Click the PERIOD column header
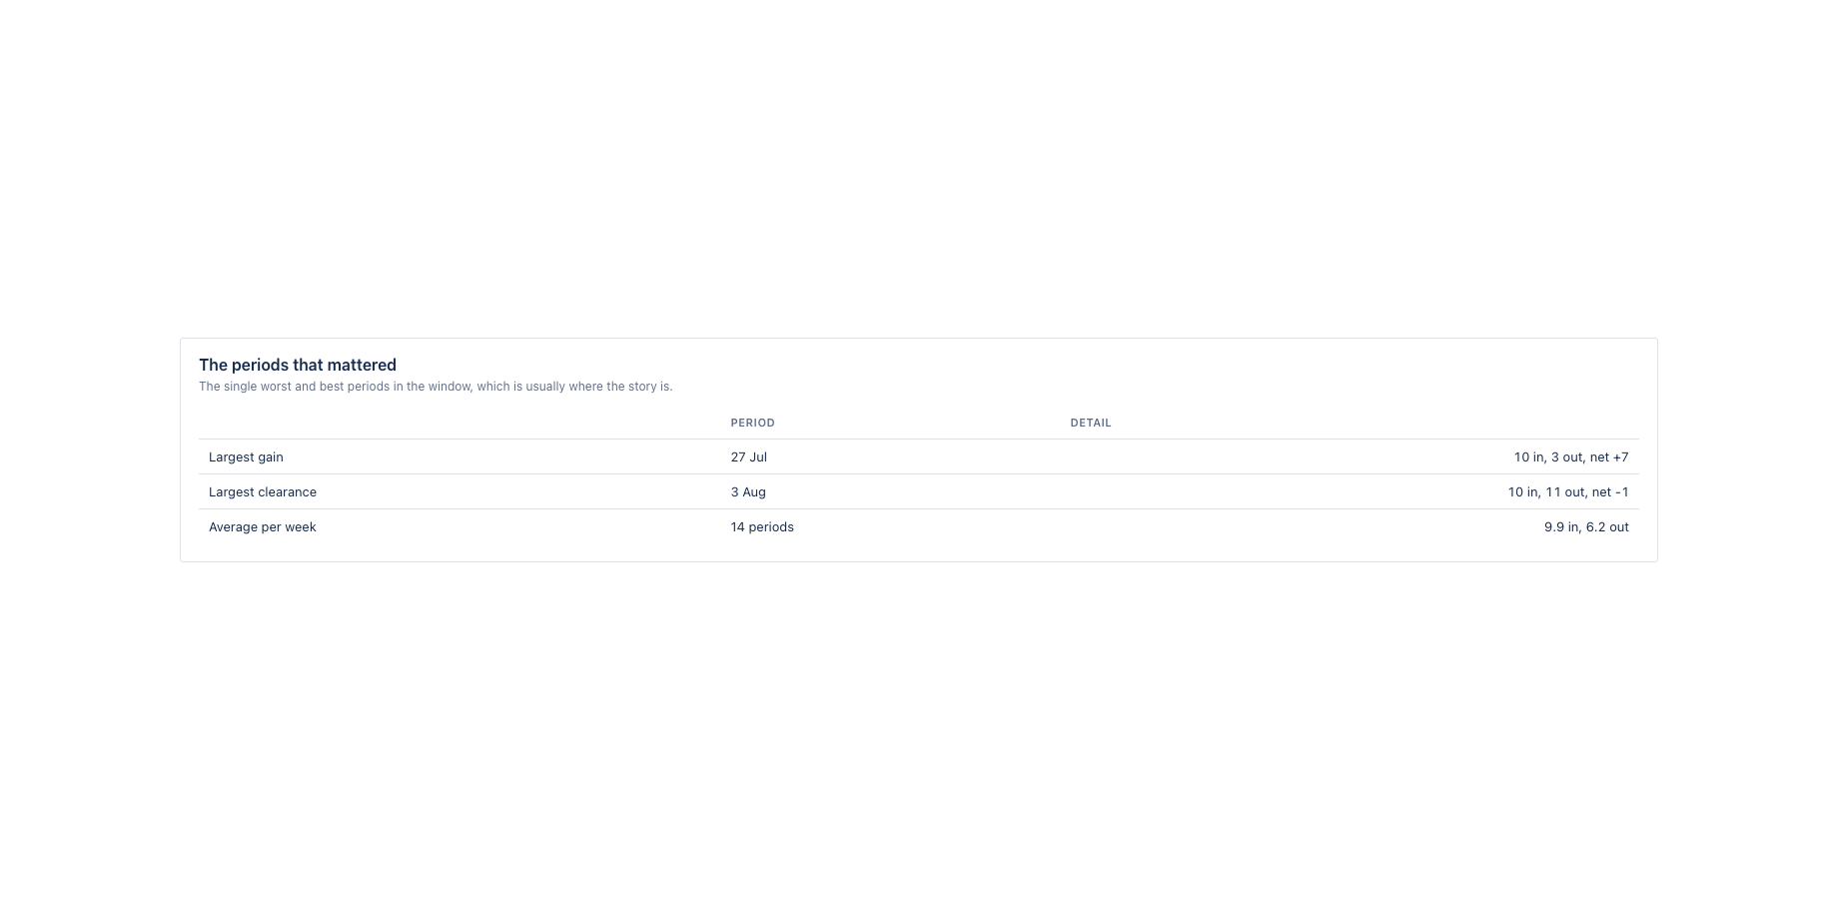The height and width of the screenshot is (899, 1838). coord(752,423)
